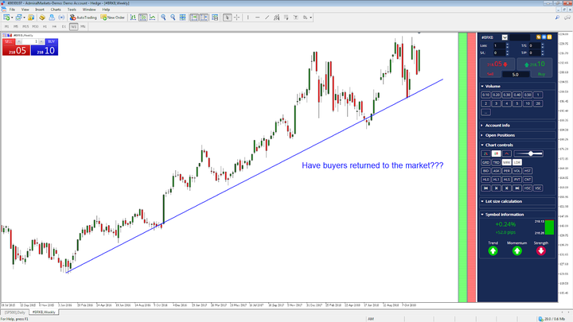Select the 0.10 volume button
The width and height of the screenshot is (573, 322).
point(485,95)
